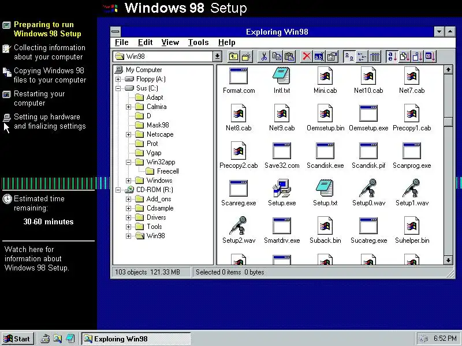Click the file list scrollbar thumb
This screenshot has width=462, height=346.
[x=448, y=122]
